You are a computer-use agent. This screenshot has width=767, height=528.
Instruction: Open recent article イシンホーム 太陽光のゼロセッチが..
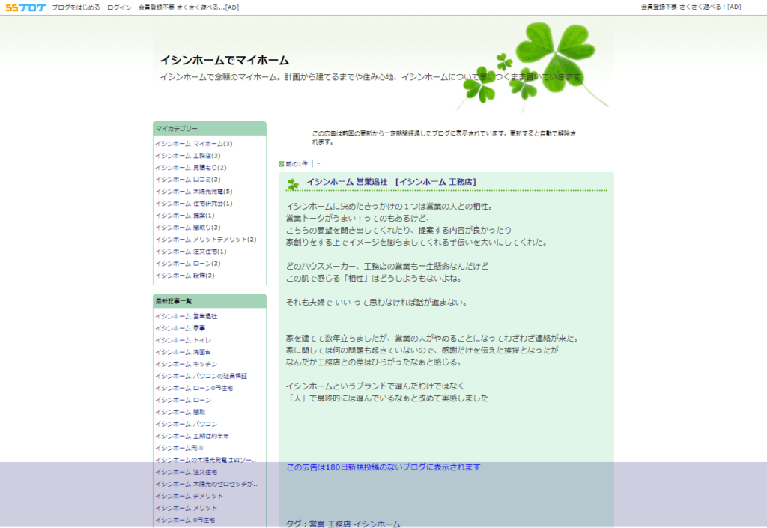pos(207,484)
